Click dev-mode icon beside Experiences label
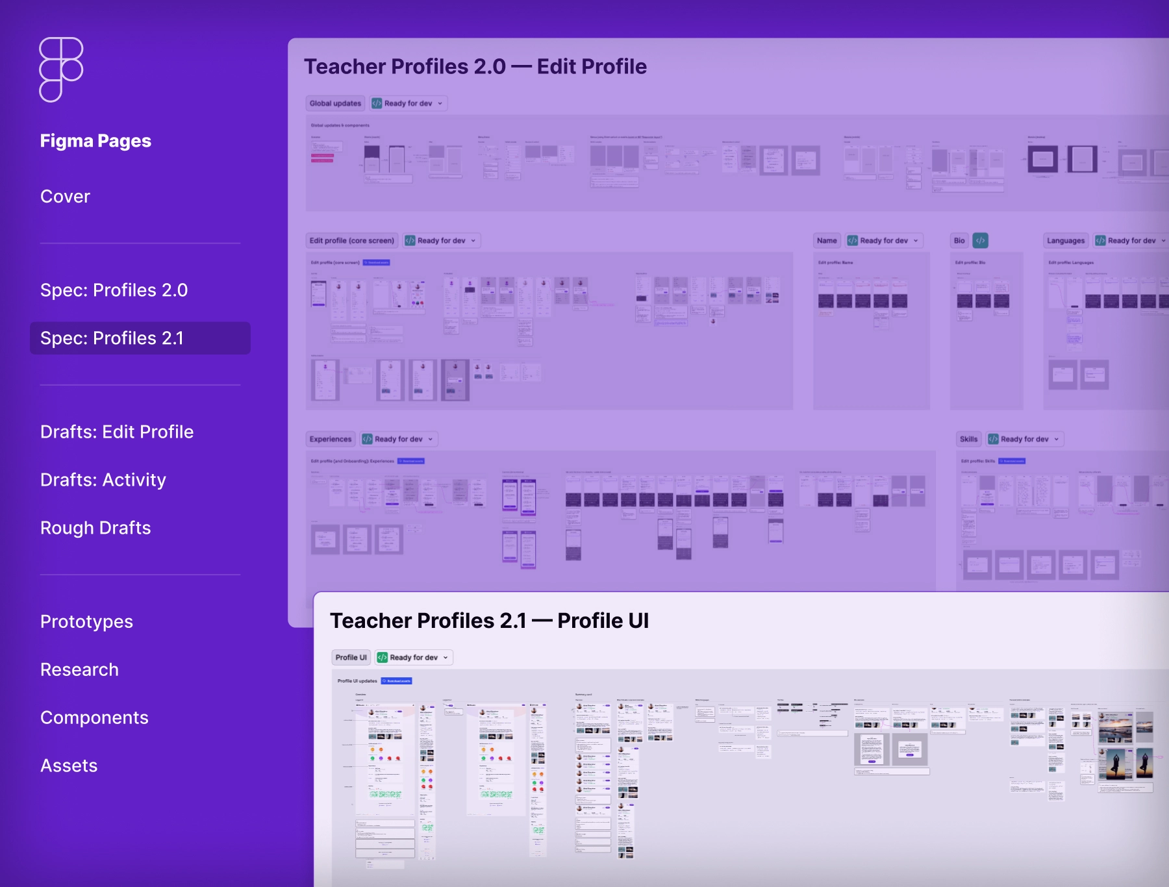Screen dimensions: 1169x887 (x=367, y=439)
